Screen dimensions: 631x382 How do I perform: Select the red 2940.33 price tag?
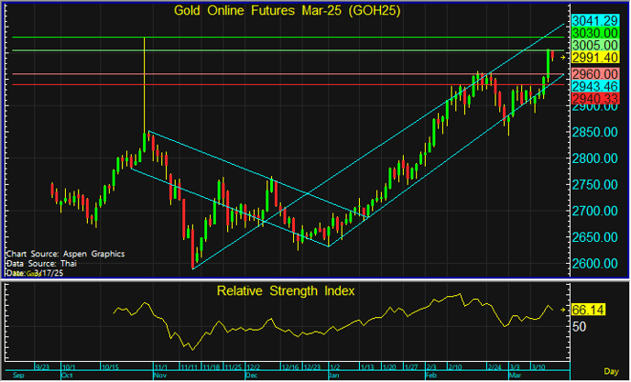[x=594, y=97]
